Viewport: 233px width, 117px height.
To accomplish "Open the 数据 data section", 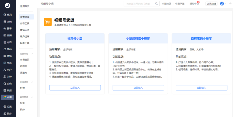I will pyautogui.click(x=7, y=90).
